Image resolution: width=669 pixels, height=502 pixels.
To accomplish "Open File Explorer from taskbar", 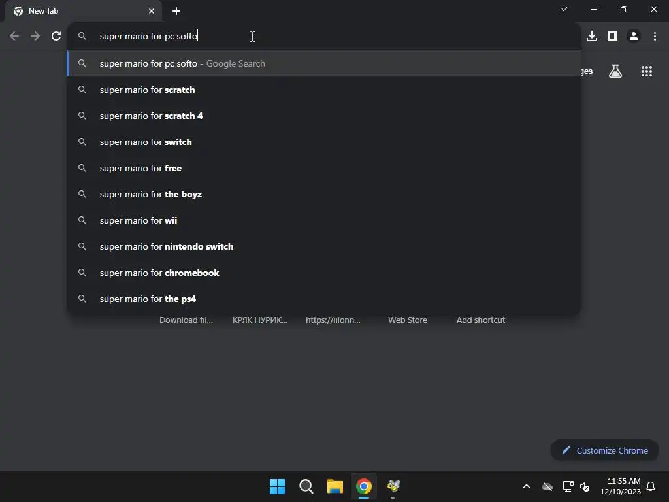I will click(335, 486).
